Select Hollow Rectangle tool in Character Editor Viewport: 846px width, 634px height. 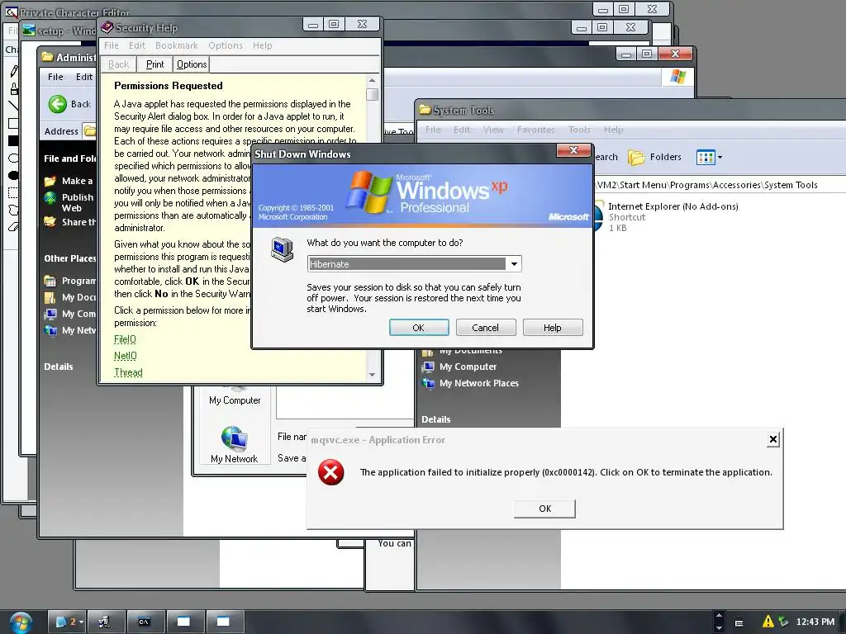[x=13, y=123]
